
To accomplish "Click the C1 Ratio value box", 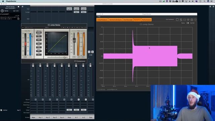I will coord(39,44).
